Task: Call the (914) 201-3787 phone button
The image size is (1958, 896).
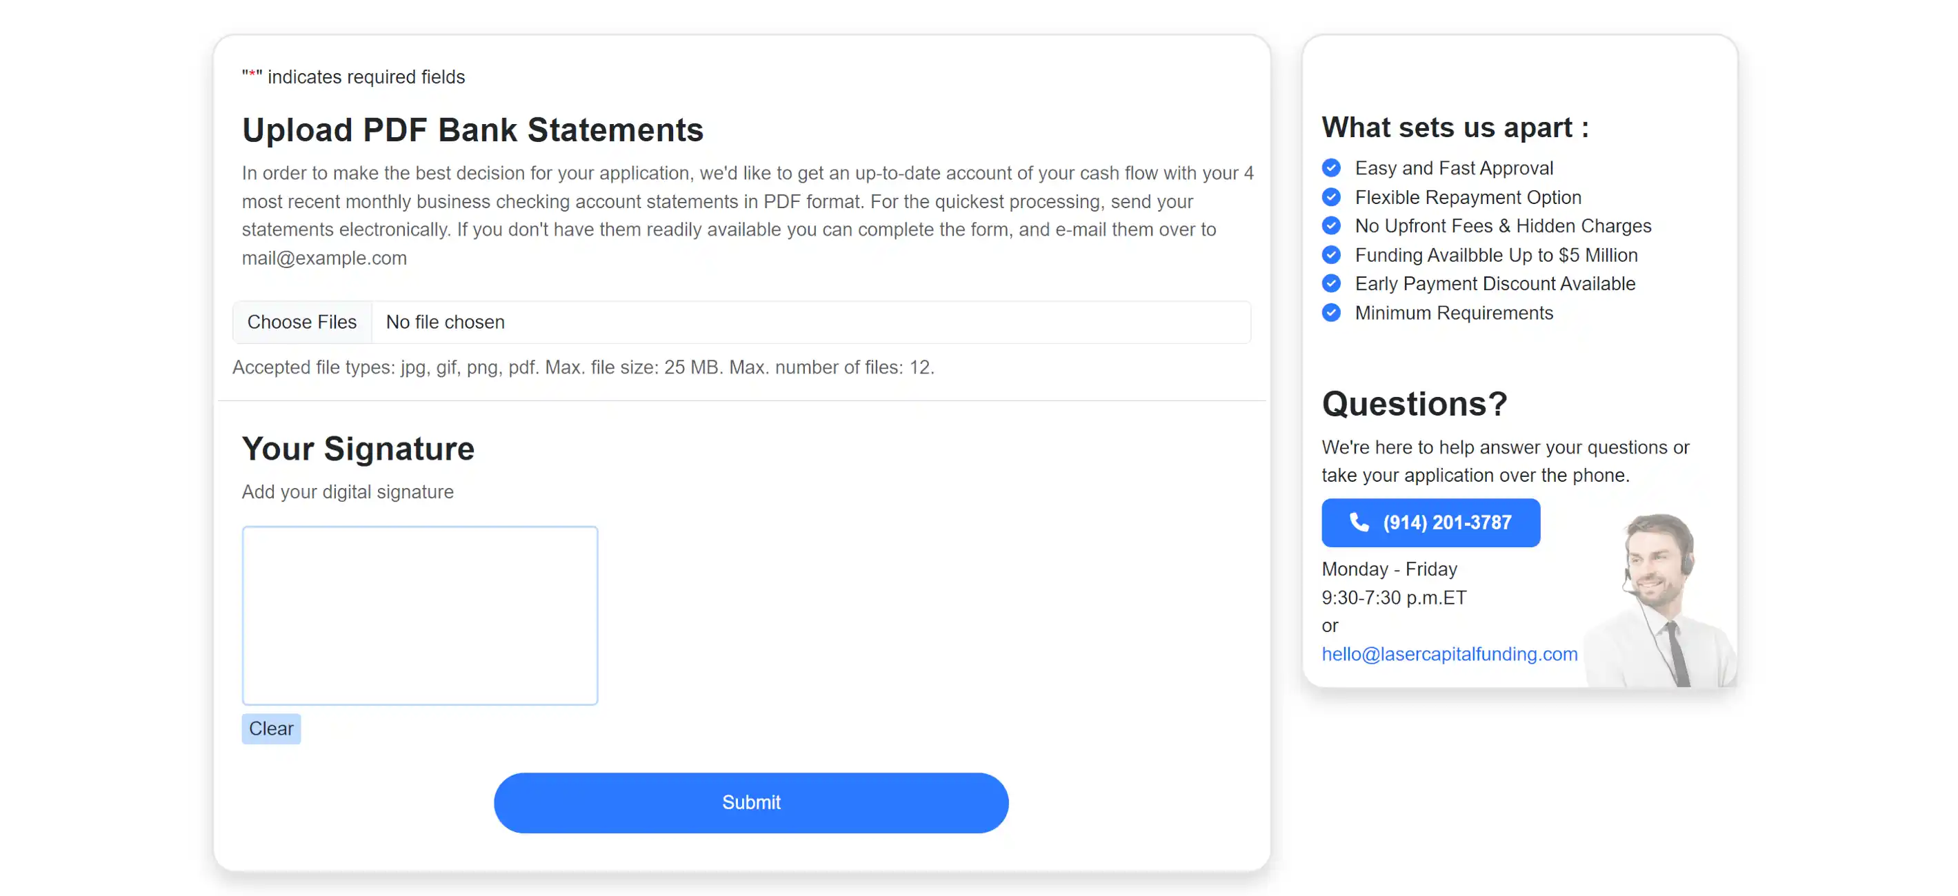Action: (1430, 522)
